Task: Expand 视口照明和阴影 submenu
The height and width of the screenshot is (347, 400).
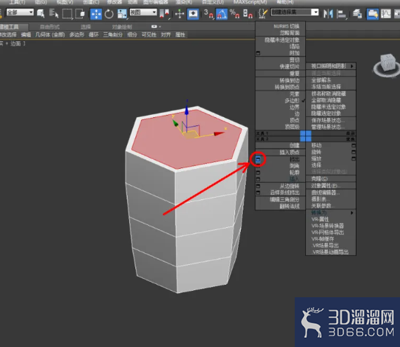Action: [331, 66]
